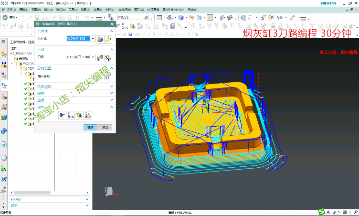Open the 文件 menu in menu bar
359x216 pixels.
point(11,9)
